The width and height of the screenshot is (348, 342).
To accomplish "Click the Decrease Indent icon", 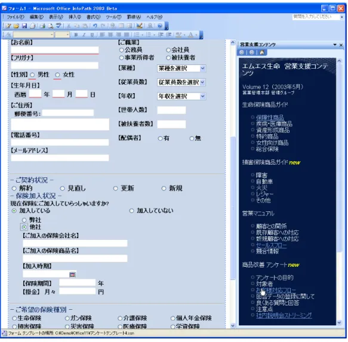I will coord(161,35).
